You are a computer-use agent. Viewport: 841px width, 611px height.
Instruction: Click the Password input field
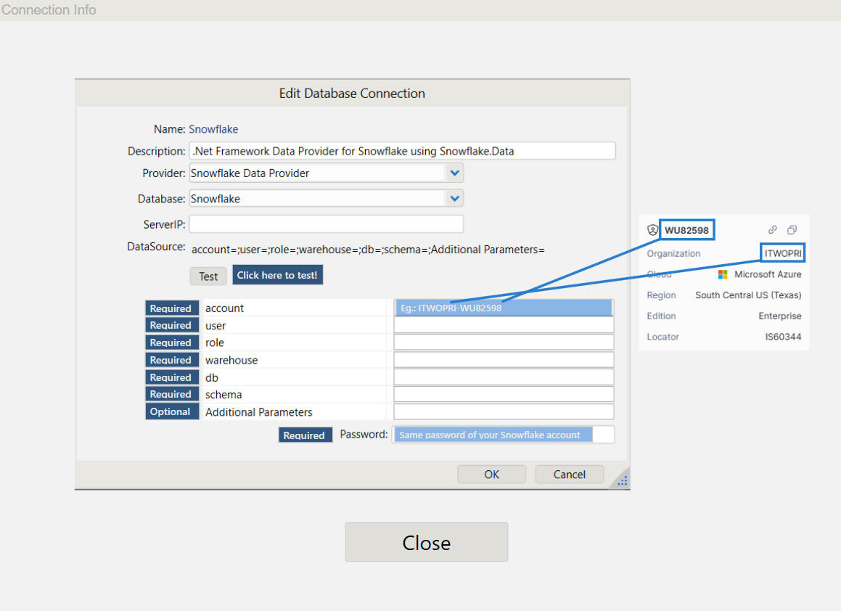pos(504,435)
